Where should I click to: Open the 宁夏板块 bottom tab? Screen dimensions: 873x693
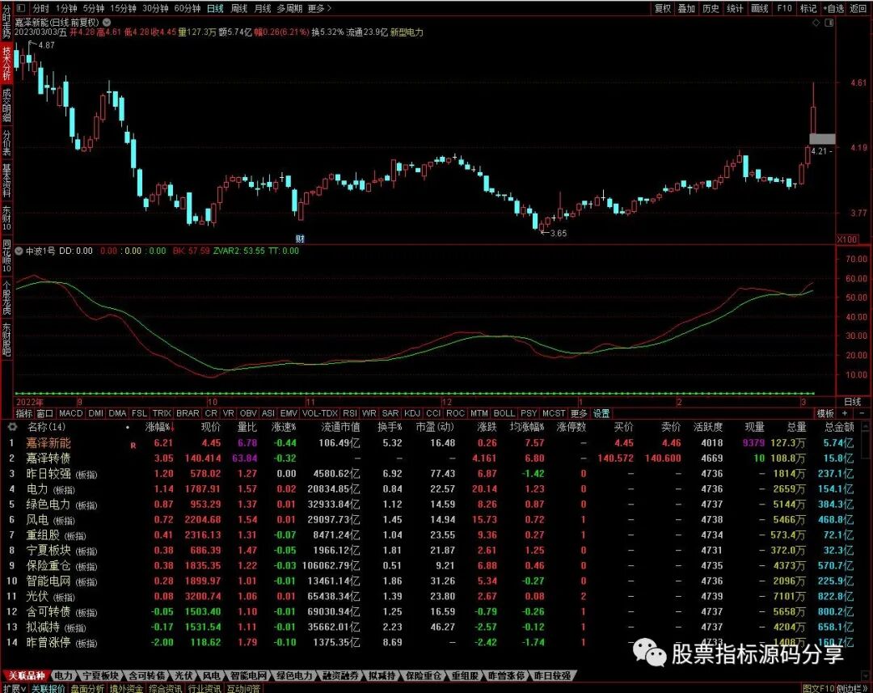click(101, 676)
